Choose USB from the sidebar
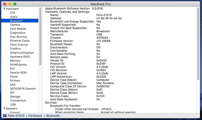Image resolution: width=202 pixels, height=120 pixels. [13, 105]
